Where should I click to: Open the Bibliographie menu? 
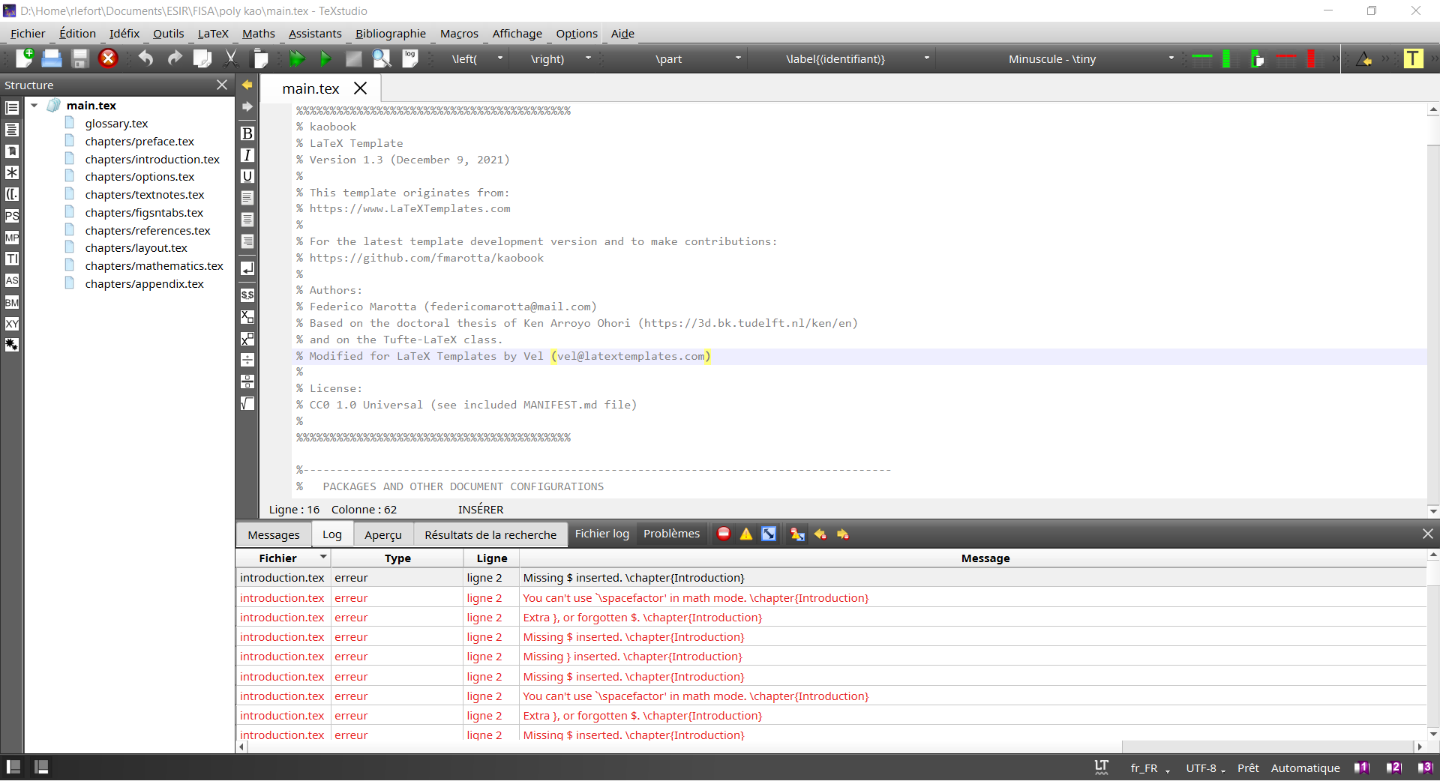(390, 34)
